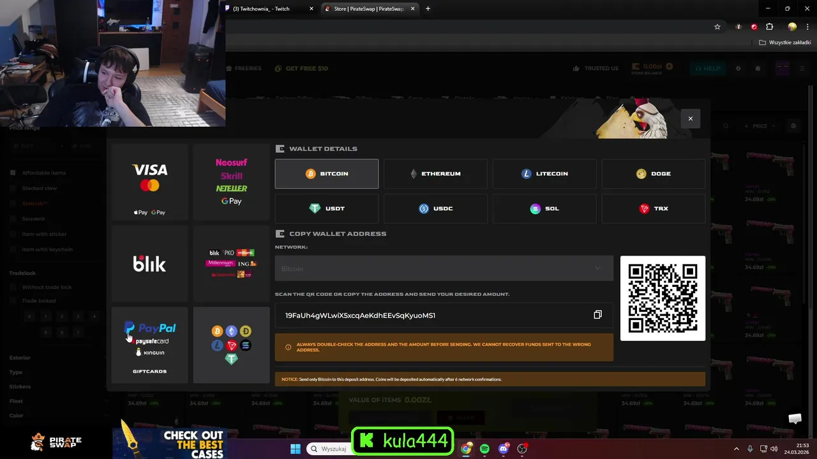The width and height of the screenshot is (817, 459).
Task: Choose the cryptocurrency payment tile
Action: (231, 345)
